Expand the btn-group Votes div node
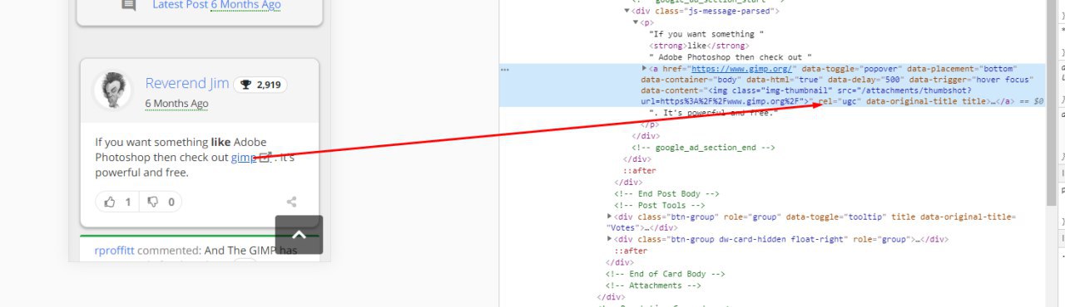This screenshot has height=307, width=1065. [x=611, y=217]
